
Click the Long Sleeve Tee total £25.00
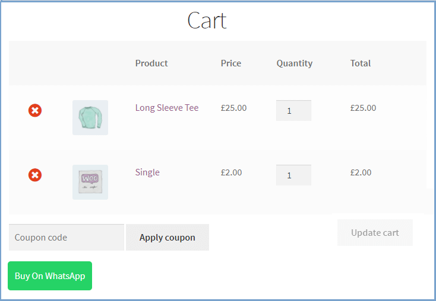[x=363, y=108]
